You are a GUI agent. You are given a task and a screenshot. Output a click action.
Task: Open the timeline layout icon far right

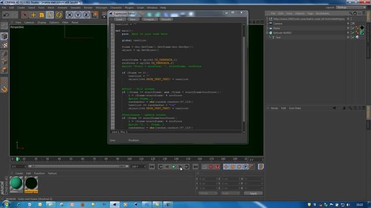261,167
